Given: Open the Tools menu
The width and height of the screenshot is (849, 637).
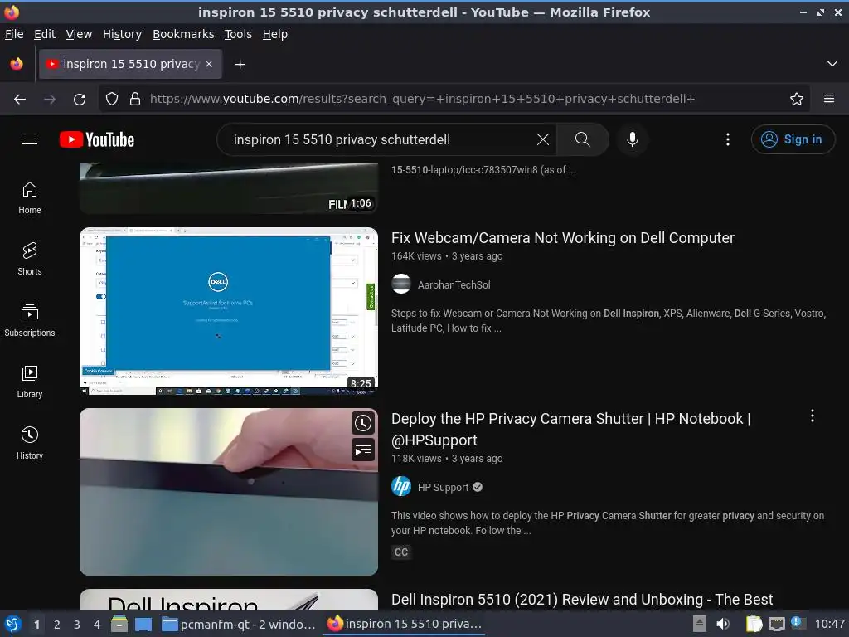Looking at the screenshot, I should (x=238, y=34).
